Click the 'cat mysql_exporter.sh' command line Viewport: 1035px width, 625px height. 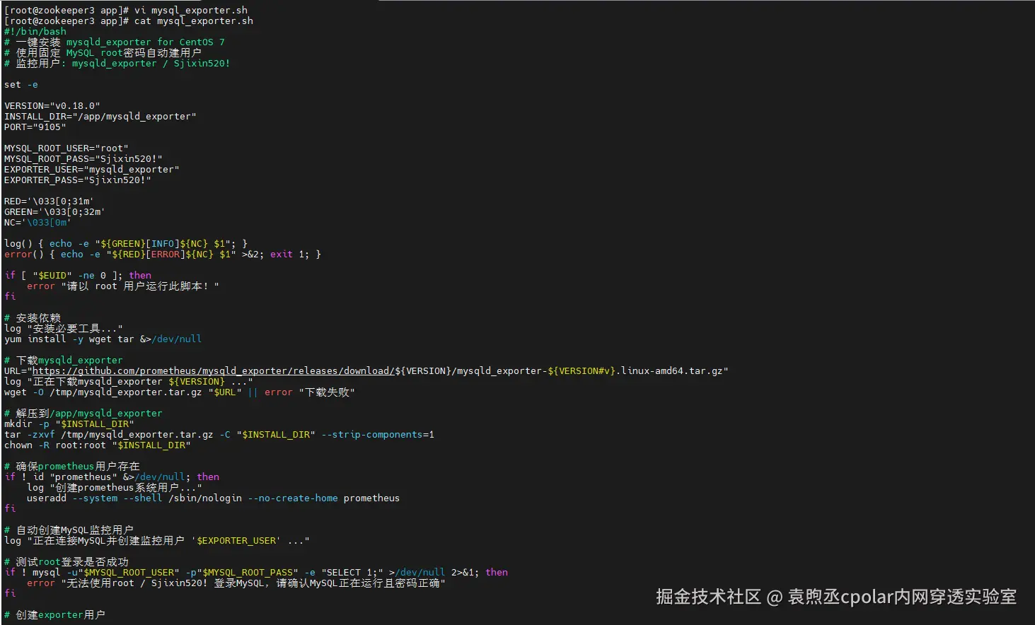tap(129, 21)
